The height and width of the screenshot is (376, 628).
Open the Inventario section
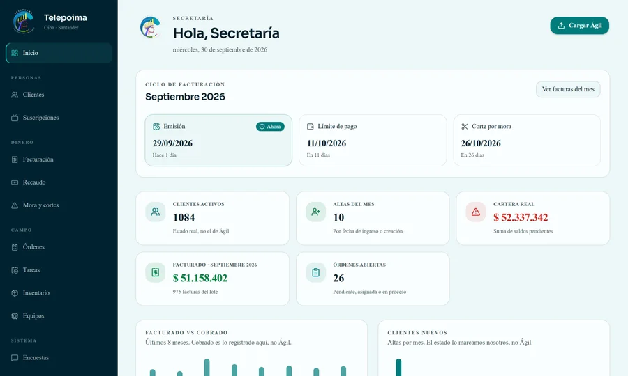[59, 293]
